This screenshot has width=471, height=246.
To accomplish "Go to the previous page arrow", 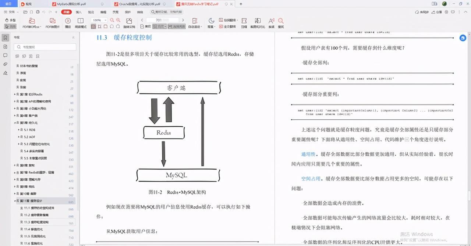I will point(142,20).
